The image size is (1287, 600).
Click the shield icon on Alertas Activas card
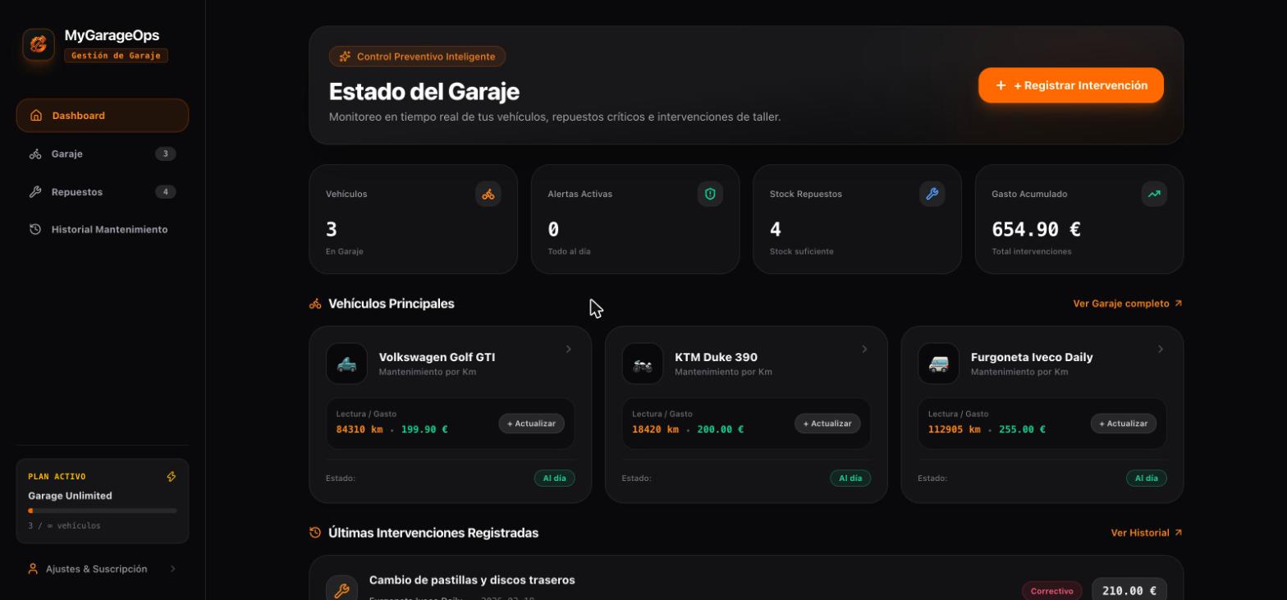[710, 194]
